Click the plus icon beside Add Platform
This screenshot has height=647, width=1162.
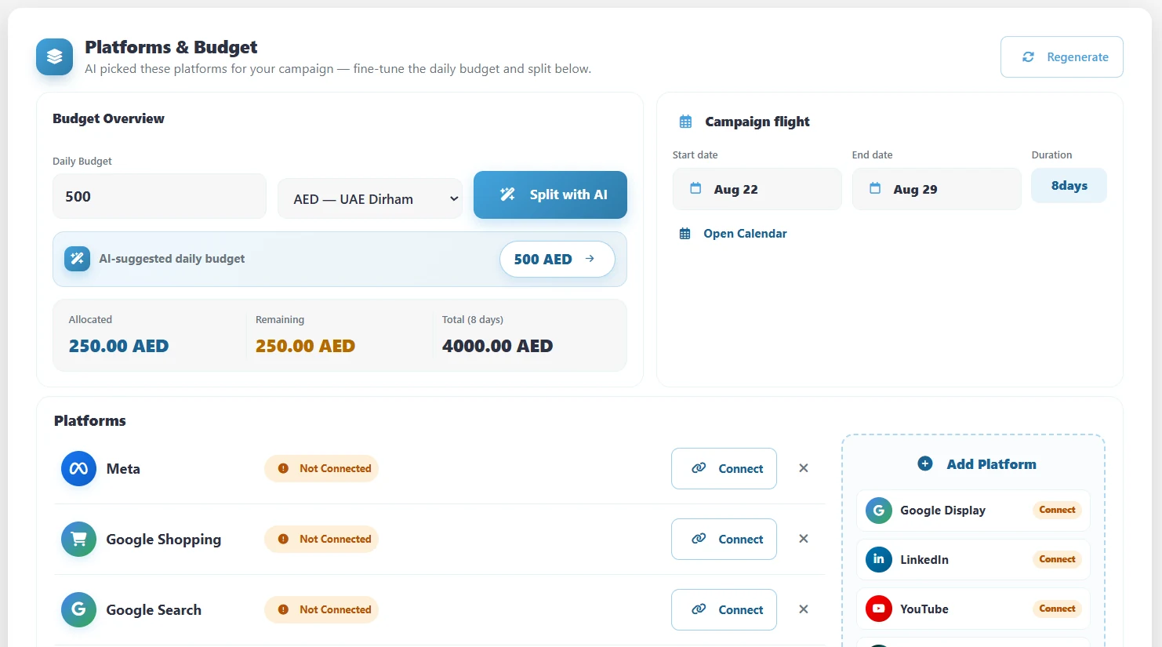(x=925, y=464)
